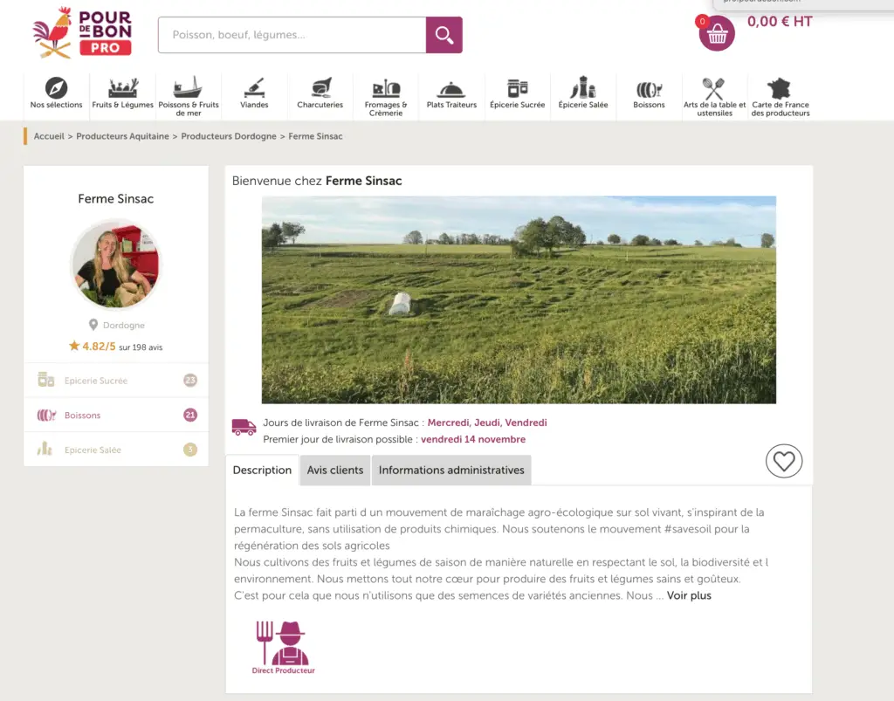Open the shopping basket cart icon
The height and width of the screenshot is (701, 894).
[717, 34]
